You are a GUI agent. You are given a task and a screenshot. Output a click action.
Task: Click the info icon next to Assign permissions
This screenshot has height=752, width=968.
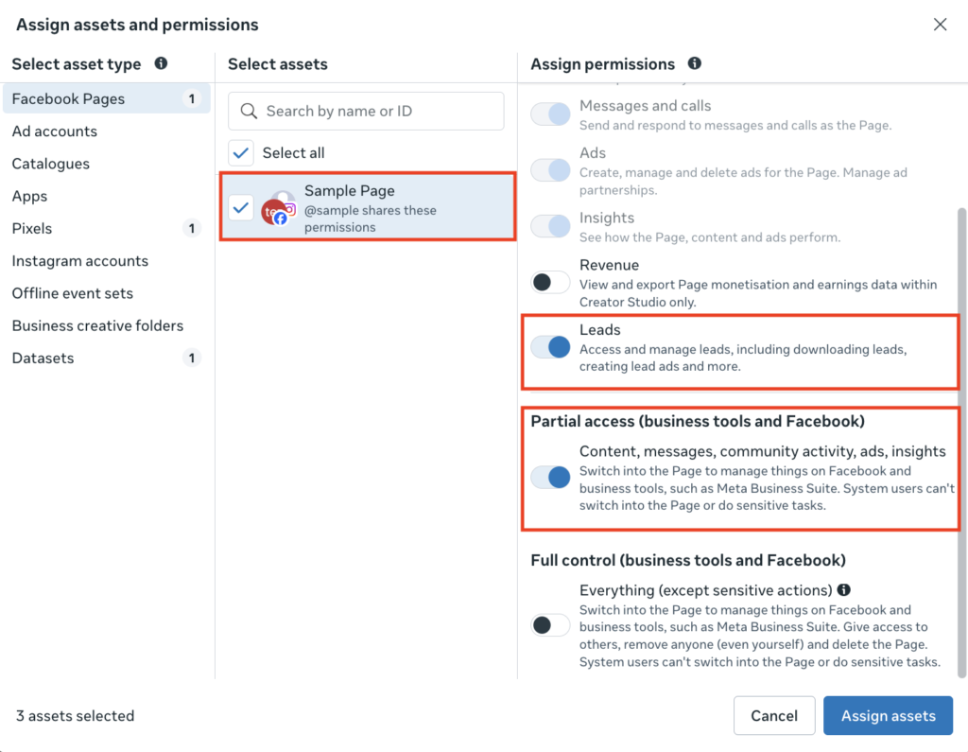695,63
